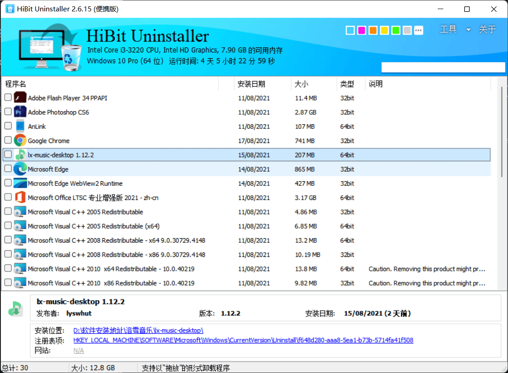The image size is (508, 373).
Task: Click the Microsoft Edge icon
Action: click(x=20, y=169)
